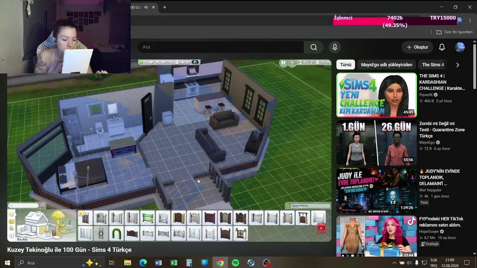Select the Sims sledgehammer tool

158,62
